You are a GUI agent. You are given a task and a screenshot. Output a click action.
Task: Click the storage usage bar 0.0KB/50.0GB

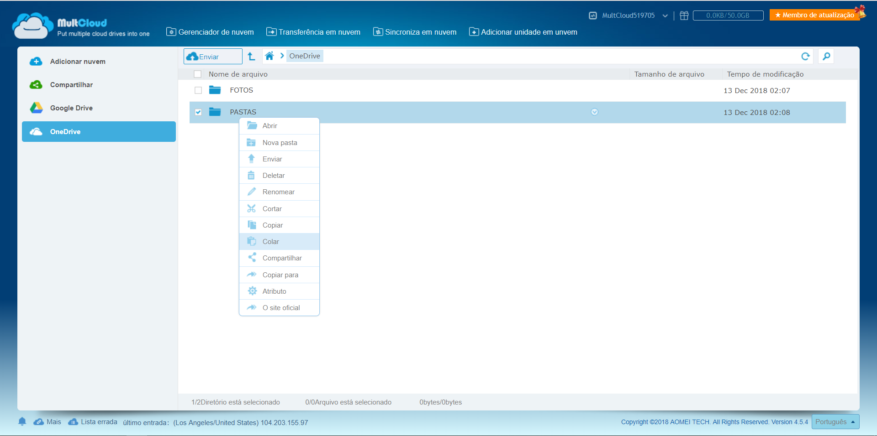point(728,16)
